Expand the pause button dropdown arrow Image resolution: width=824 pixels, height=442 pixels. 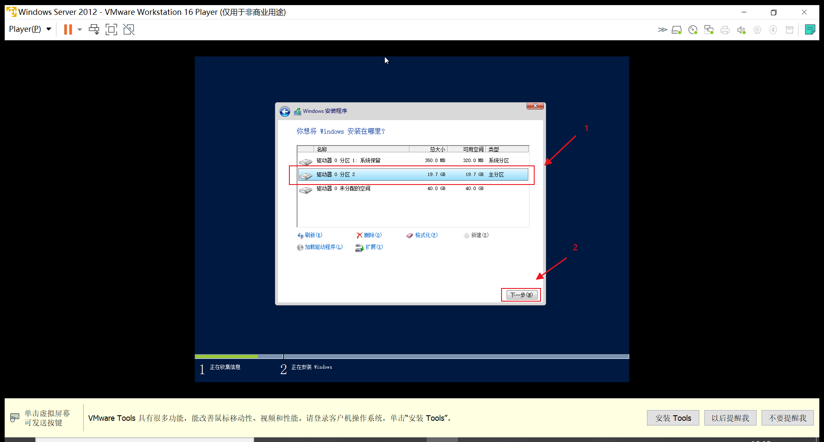79,29
